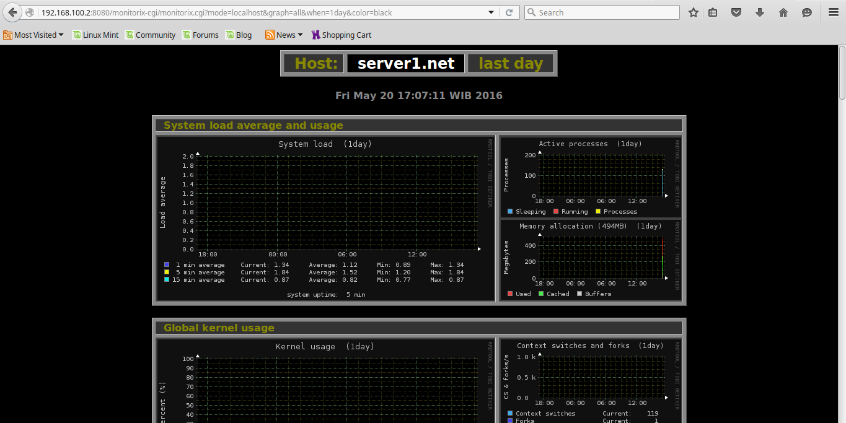This screenshot has width=846, height=423.
Task: Click 'system uptime: 5 min' text
Action: coord(326,295)
